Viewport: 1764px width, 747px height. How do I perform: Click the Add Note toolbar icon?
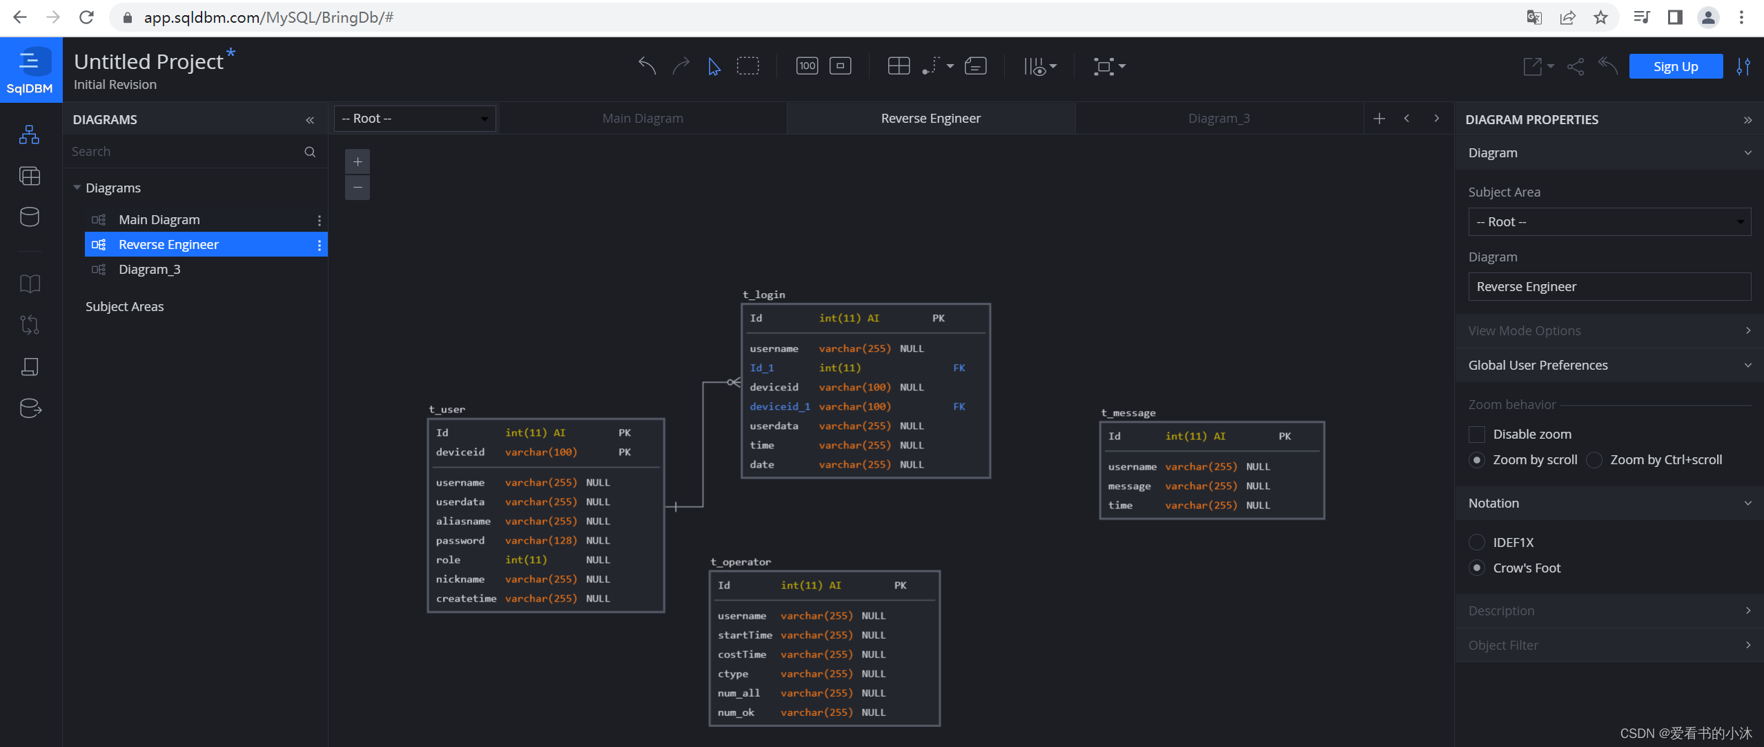tap(976, 66)
